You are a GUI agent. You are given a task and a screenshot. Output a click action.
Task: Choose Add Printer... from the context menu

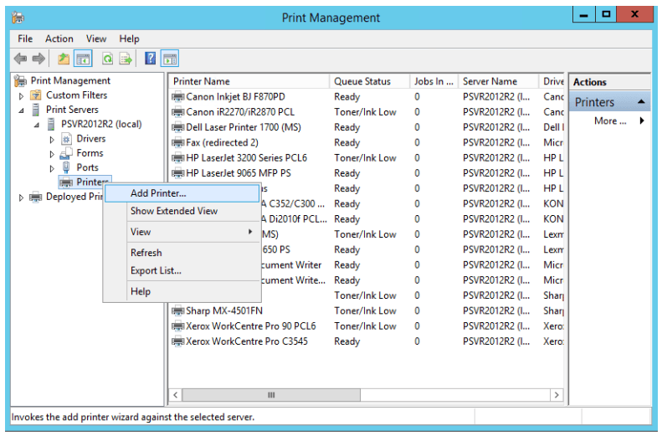tap(158, 193)
